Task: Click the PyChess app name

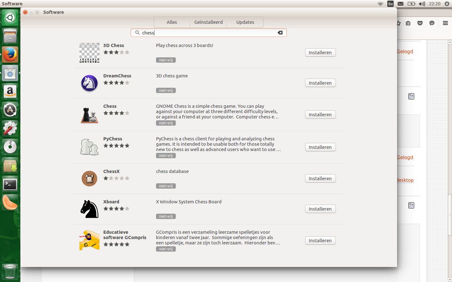Action: click(x=113, y=139)
